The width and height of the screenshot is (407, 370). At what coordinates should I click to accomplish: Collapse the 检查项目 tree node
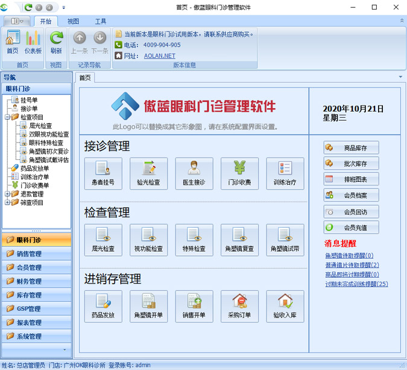click(x=7, y=117)
